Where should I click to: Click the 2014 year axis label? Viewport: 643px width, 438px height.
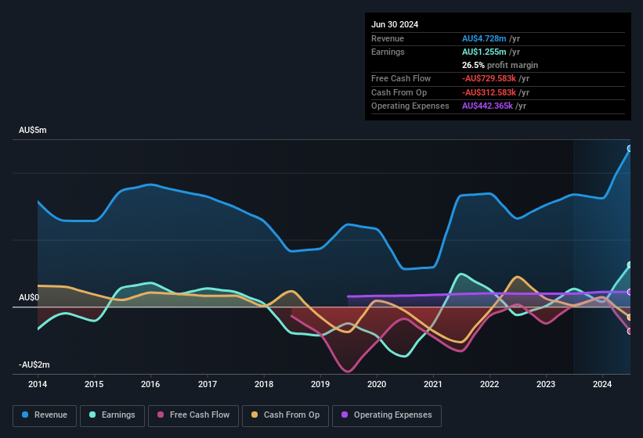[38, 384]
